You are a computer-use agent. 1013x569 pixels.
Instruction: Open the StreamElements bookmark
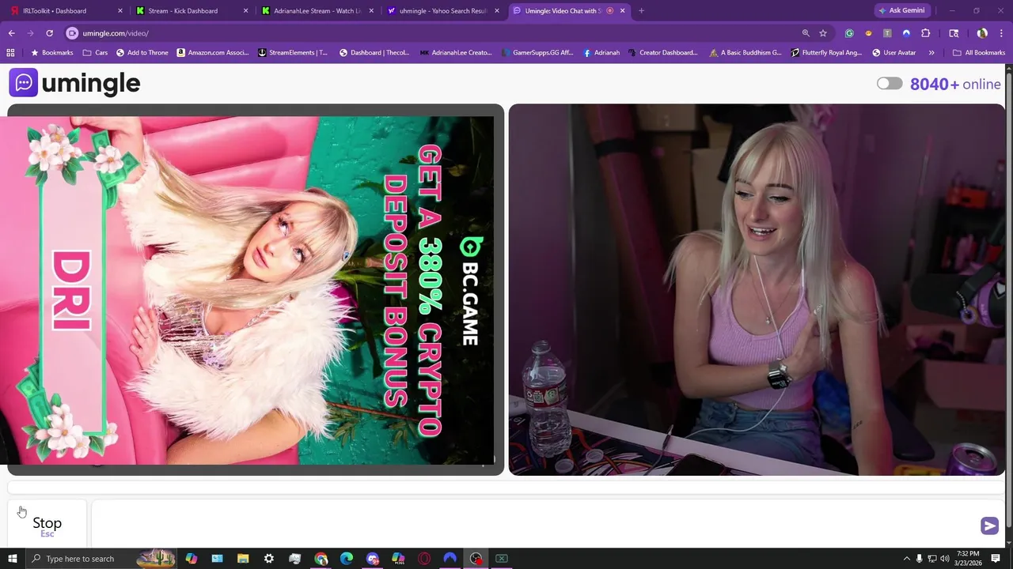pos(293,53)
